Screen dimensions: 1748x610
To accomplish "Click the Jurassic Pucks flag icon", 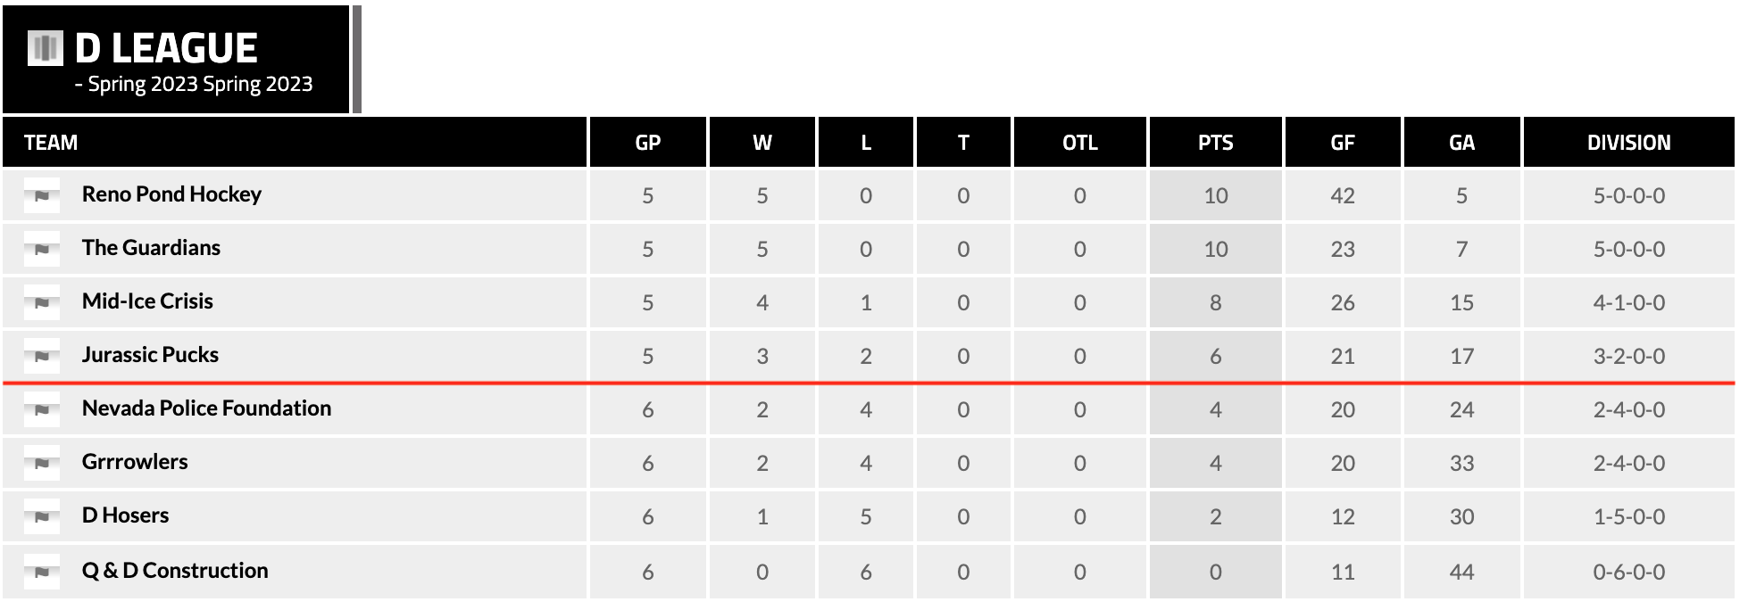I will pyautogui.click(x=42, y=356).
